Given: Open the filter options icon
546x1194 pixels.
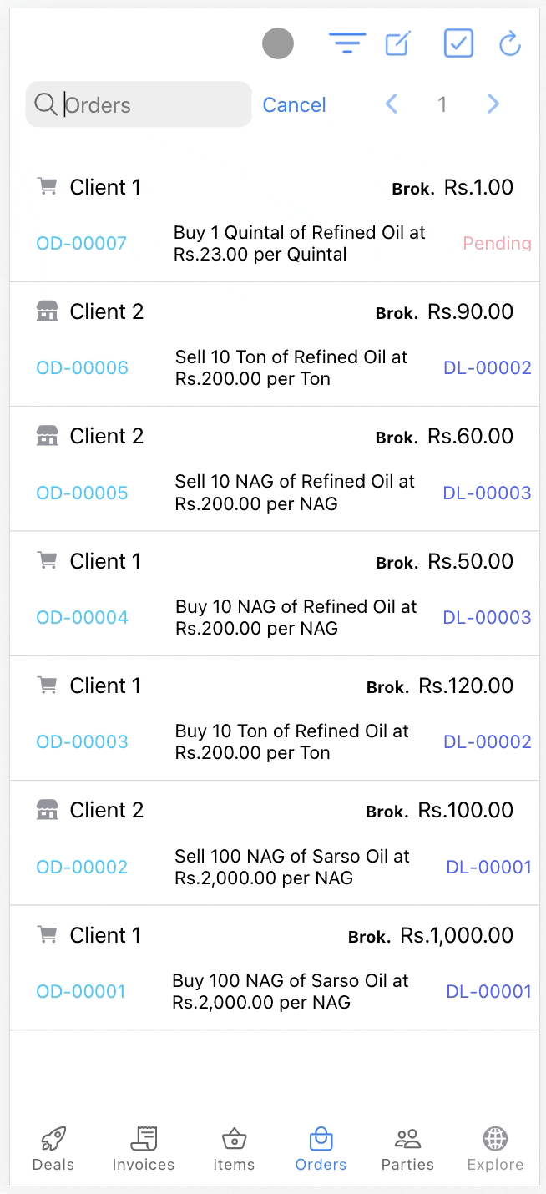Looking at the screenshot, I should (347, 43).
